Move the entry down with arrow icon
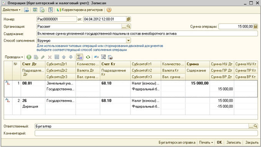The width and height of the screenshot is (261, 147). tap(71, 57)
